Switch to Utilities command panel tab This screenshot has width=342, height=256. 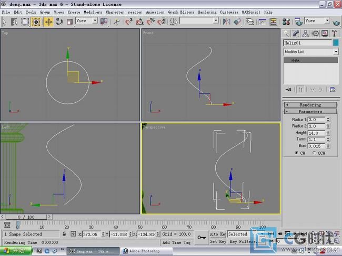335,34
